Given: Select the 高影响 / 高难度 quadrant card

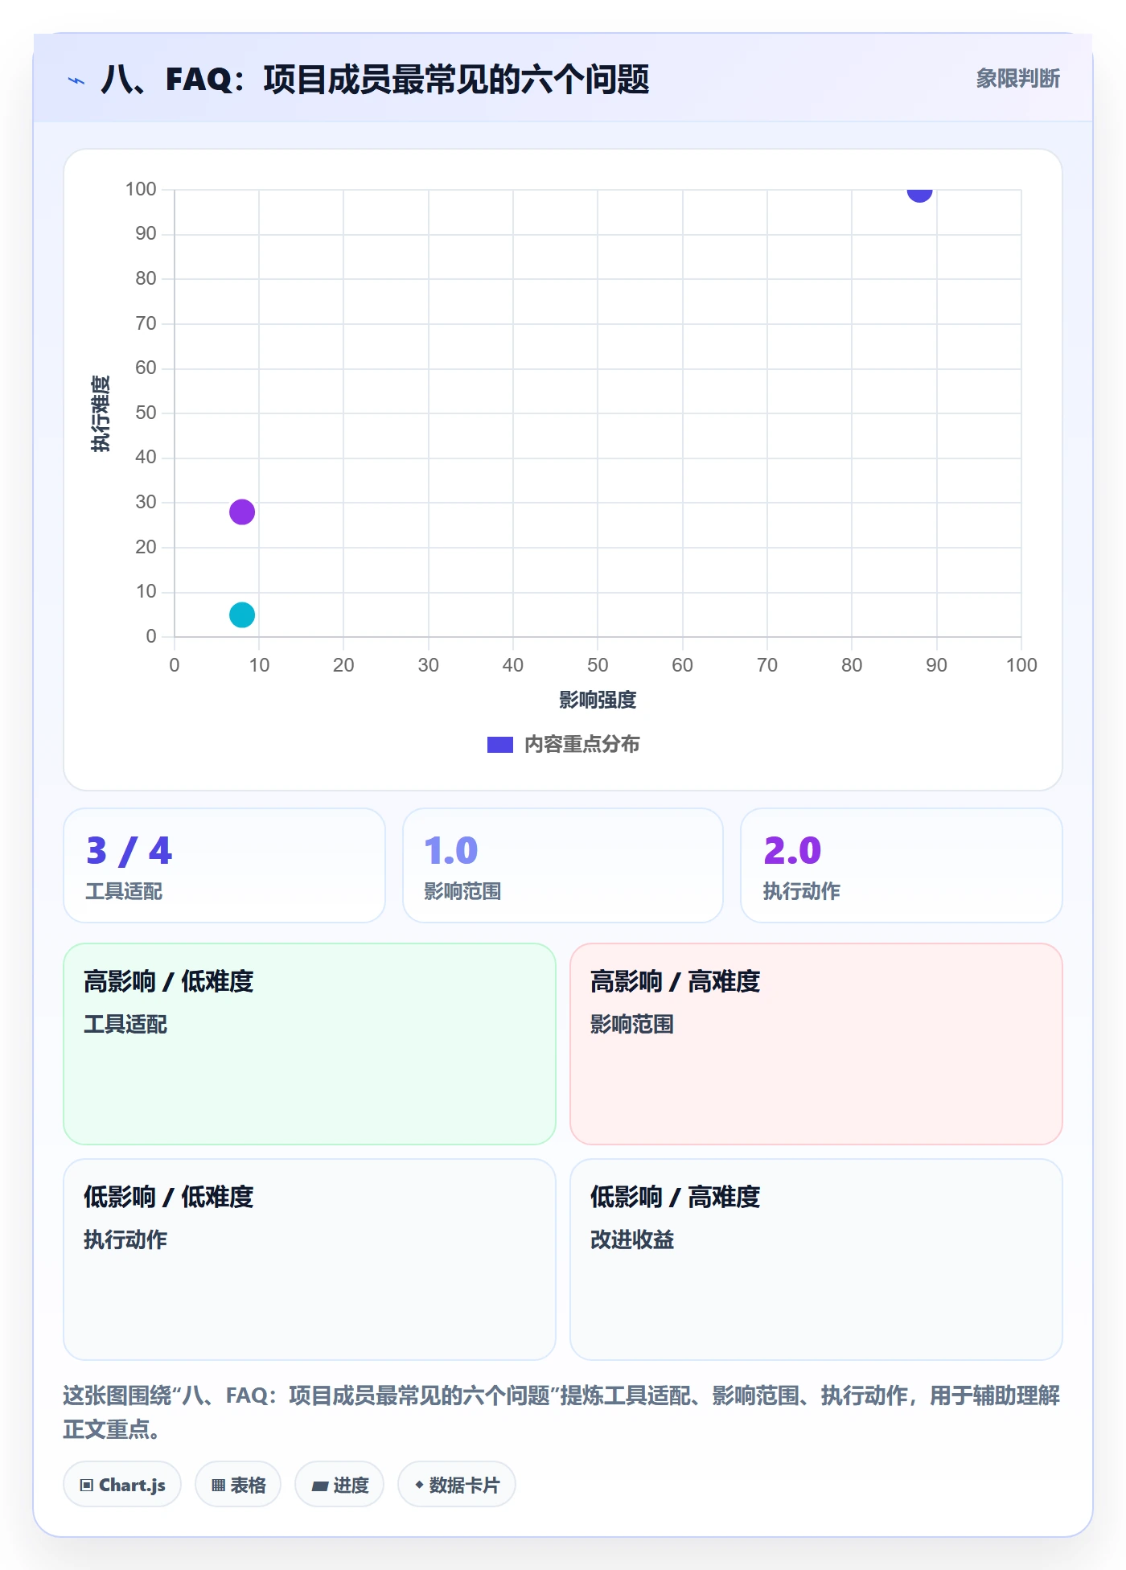Looking at the screenshot, I should 816,1044.
